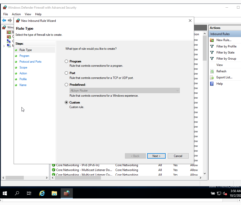Choose the Port rule type option
The height and width of the screenshot is (205, 241).
(66, 73)
